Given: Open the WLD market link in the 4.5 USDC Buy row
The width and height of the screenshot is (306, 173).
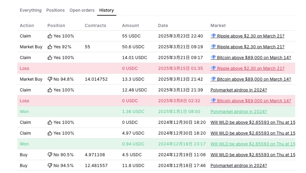Looking at the screenshot, I should [x=253, y=155].
